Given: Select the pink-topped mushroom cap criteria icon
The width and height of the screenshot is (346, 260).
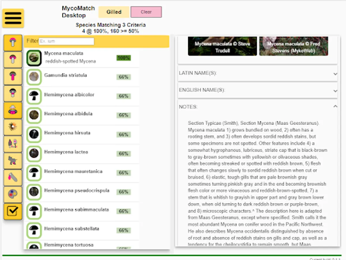Looking at the screenshot, I should point(13,43).
